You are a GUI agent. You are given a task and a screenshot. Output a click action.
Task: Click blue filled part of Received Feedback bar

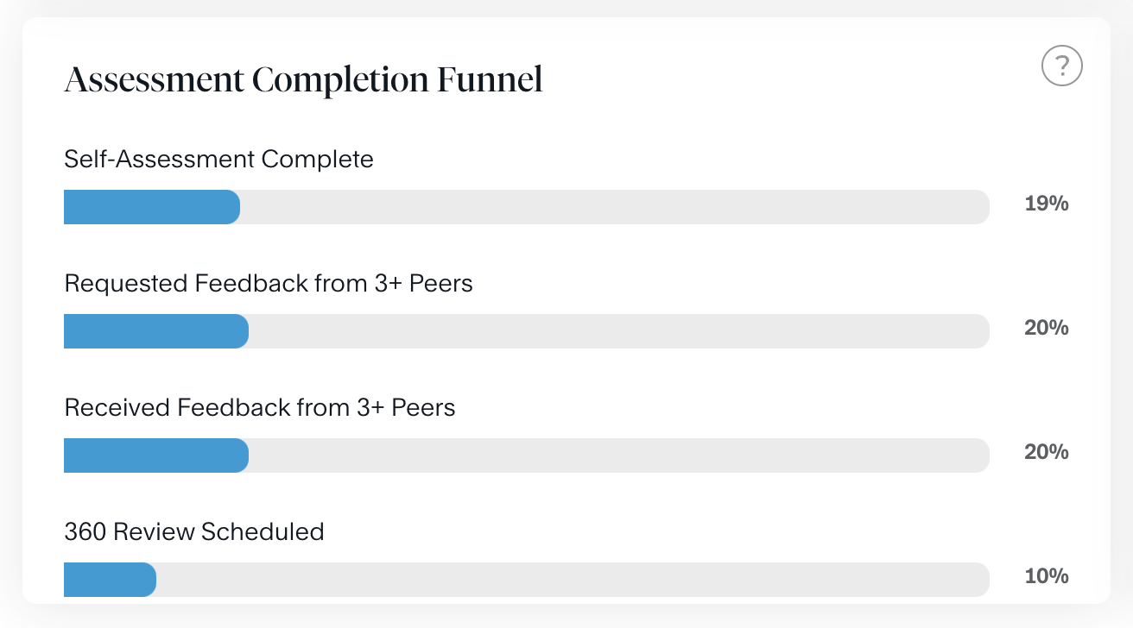[x=155, y=455]
